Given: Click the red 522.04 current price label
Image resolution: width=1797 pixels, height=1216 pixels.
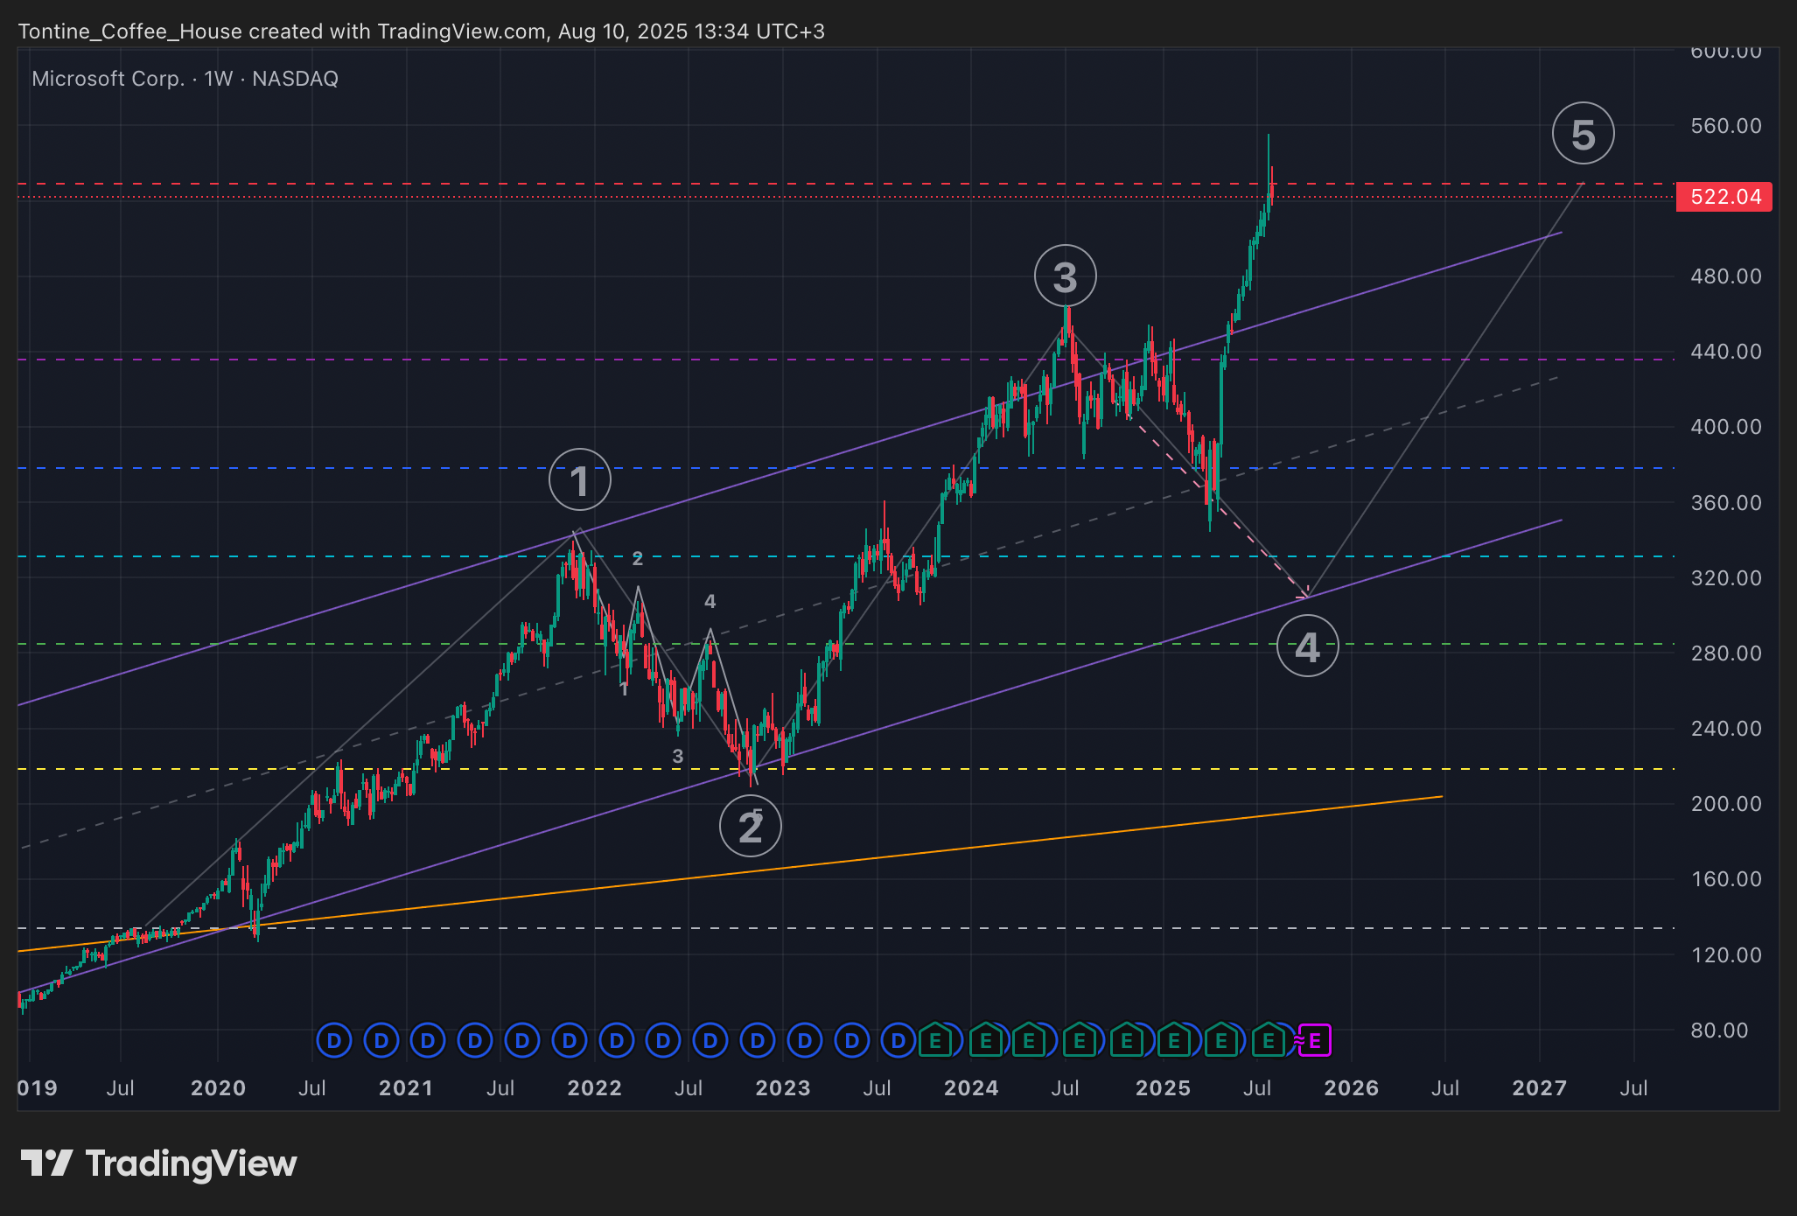Looking at the screenshot, I should [1724, 197].
